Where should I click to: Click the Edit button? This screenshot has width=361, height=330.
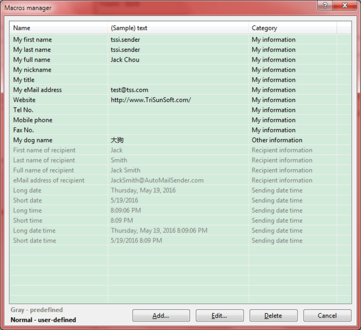[219, 315]
